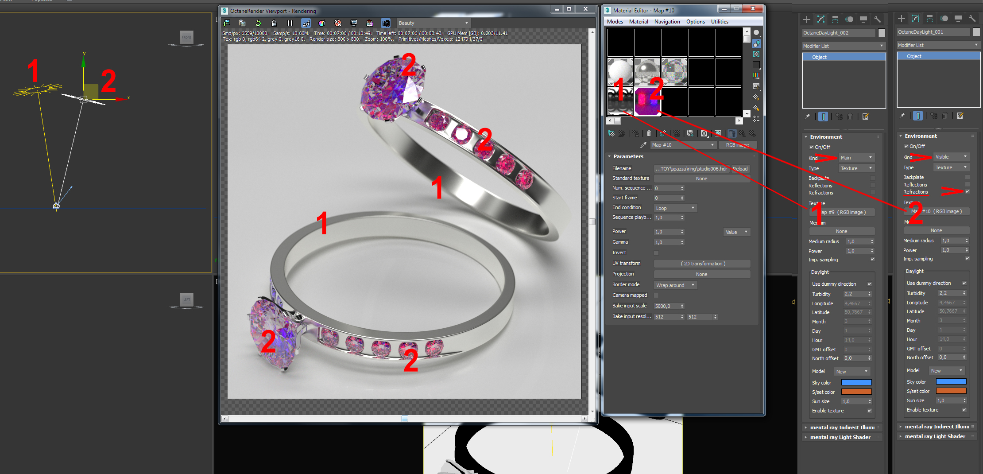This screenshot has width=983, height=474.
Task: Click Sky color swatch in OctaneDayLight_002 panel
Action: tap(856, 382)
